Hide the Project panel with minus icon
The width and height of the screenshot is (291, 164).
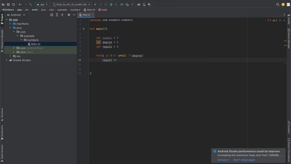coord(74,15)
